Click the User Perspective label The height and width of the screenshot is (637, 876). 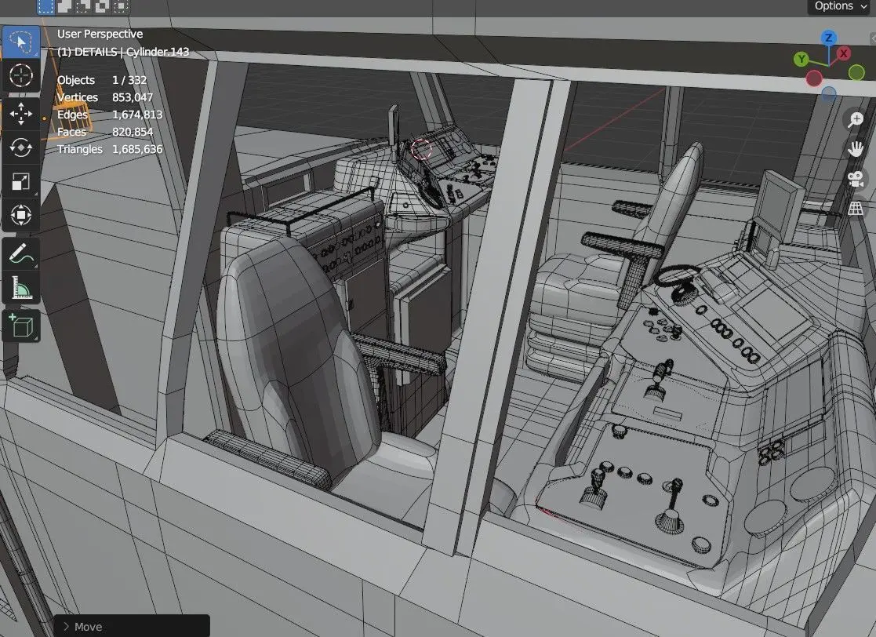(100, 34)
